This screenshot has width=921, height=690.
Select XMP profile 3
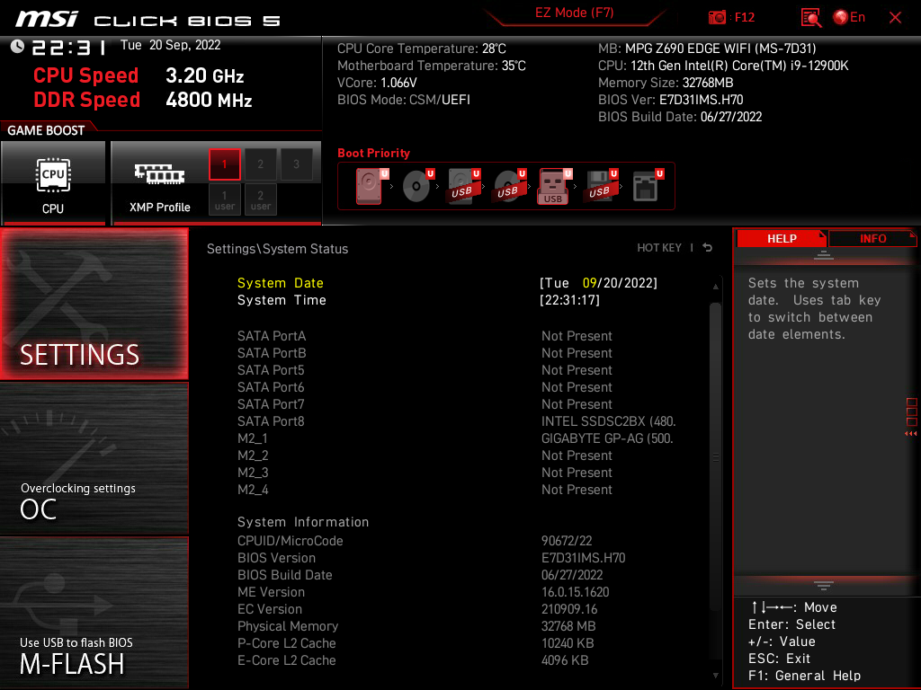tap(296, 164)
